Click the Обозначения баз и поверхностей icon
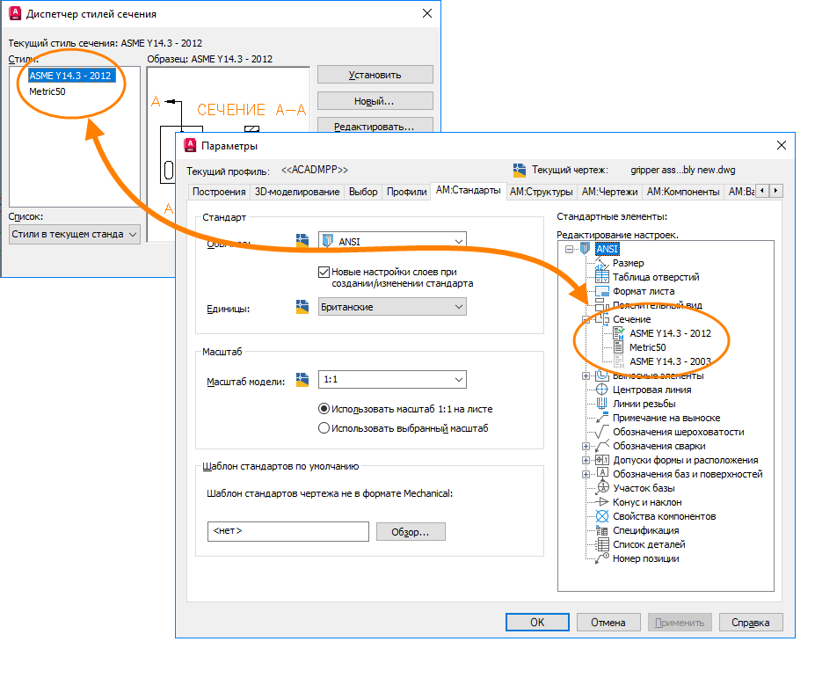Viewport: 815px width, 678px height. 602,472
